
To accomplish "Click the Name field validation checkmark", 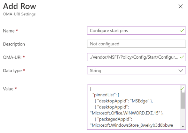I will [182, 30].
